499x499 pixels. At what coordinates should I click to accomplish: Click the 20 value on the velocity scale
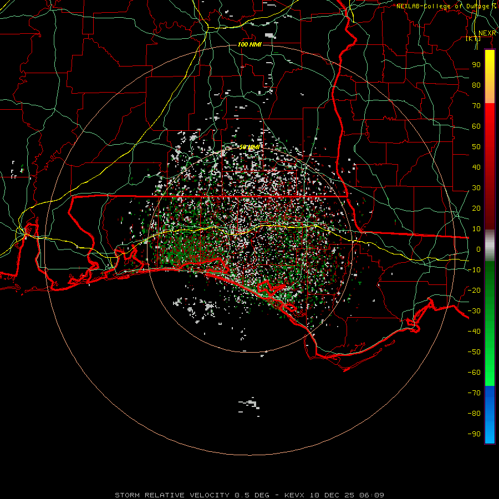coord(476,208)
